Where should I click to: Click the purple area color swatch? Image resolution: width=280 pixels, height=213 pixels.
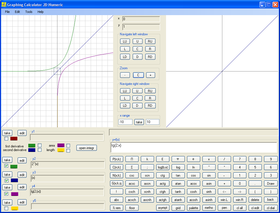[61, 145]
